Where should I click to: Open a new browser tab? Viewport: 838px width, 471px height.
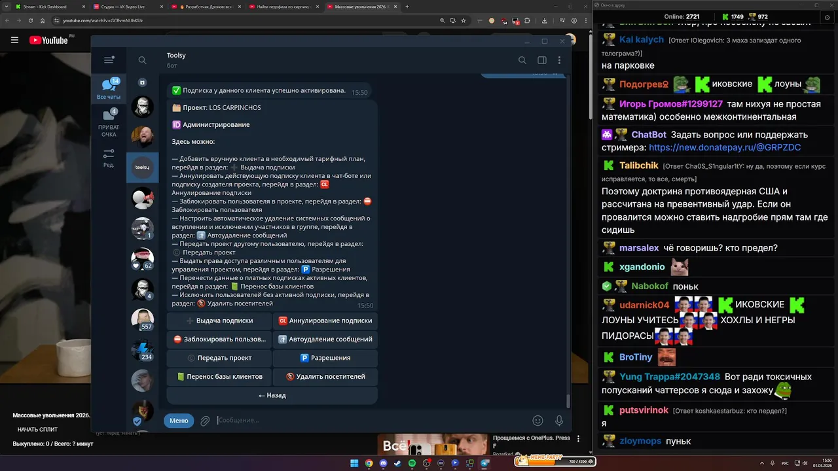point(407,7)
